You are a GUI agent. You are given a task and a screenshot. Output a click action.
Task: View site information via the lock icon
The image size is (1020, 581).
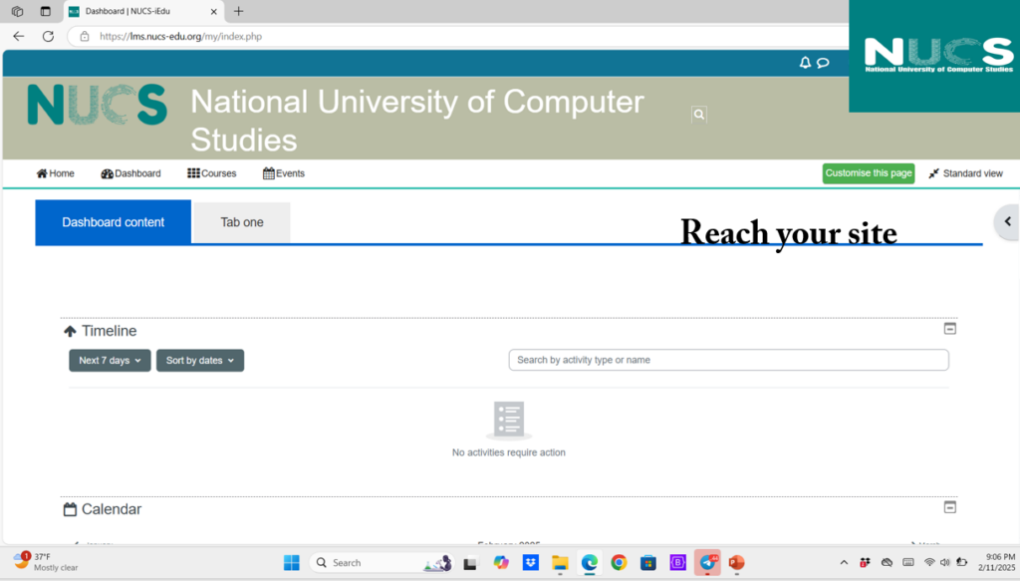85,37
